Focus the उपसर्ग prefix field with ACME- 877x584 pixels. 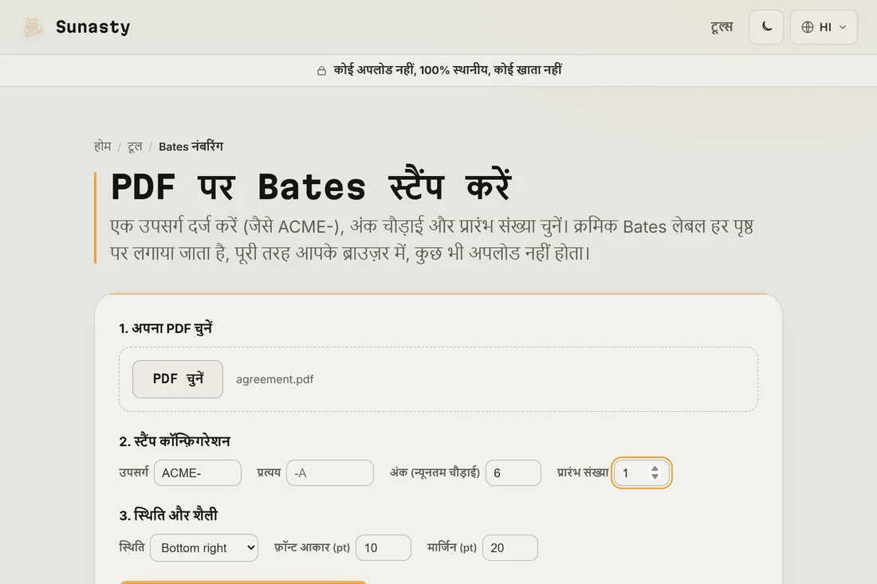click(x=198, y=472)
